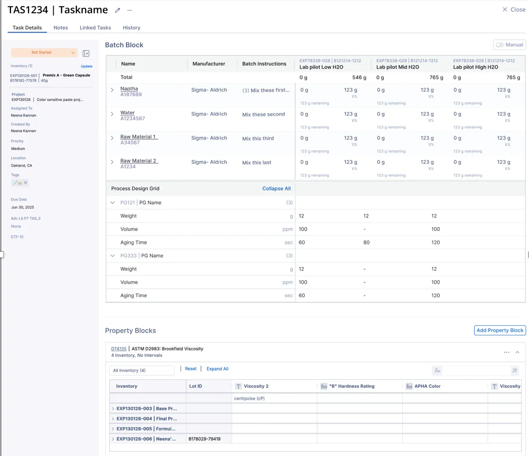Collapse the left details sidebar panel
Viewport: 529px width, 456px height.
pos(86,53)
